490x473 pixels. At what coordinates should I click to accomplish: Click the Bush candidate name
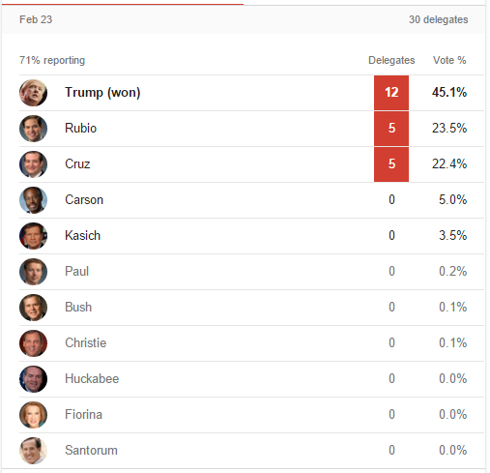coord(78,307)
